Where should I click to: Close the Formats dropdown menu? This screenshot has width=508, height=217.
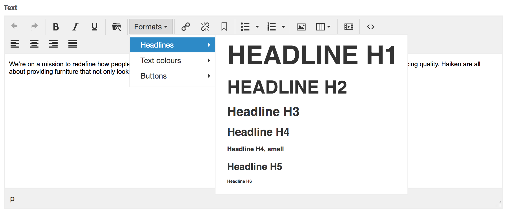(x=151, y=27)
